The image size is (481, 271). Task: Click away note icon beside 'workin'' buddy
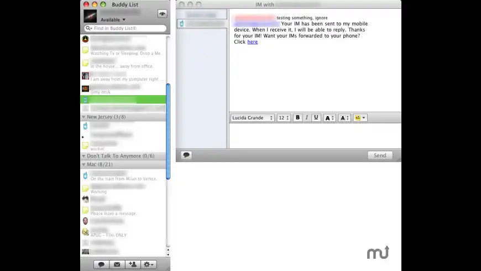[85, 145]
